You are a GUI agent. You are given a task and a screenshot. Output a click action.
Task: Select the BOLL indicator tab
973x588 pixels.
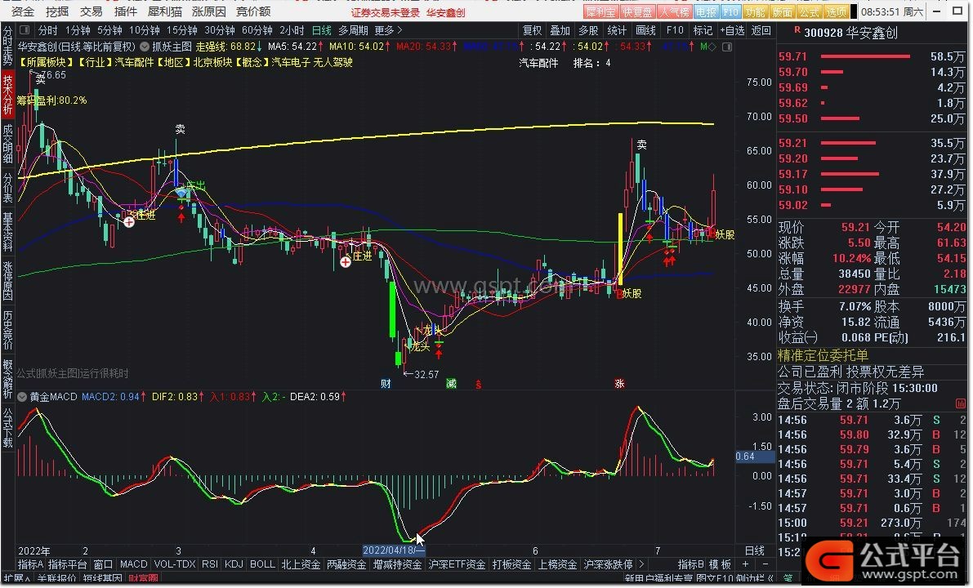[262, 563]
